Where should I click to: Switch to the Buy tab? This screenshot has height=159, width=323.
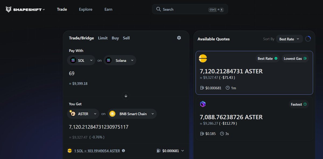click(x=115, y=38)
